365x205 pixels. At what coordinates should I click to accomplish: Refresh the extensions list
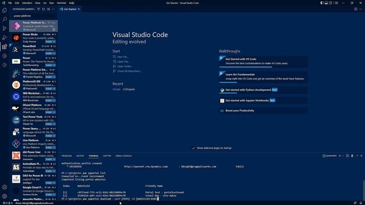[43, 9]
